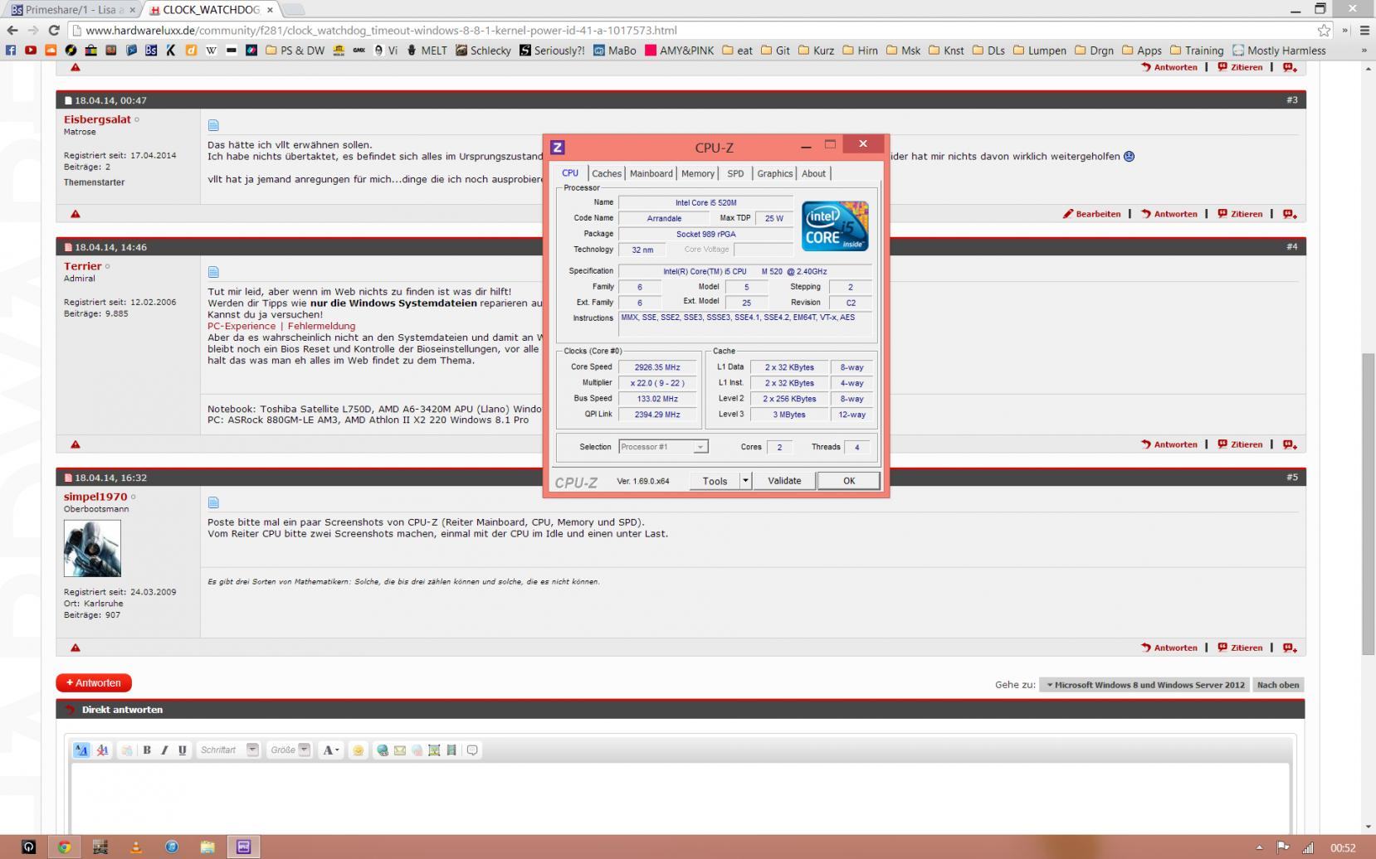The width and height of the screenshot is (1376, 859).
Task: Click OK in the CPU-Z window
Action: (x=849, y=480)
